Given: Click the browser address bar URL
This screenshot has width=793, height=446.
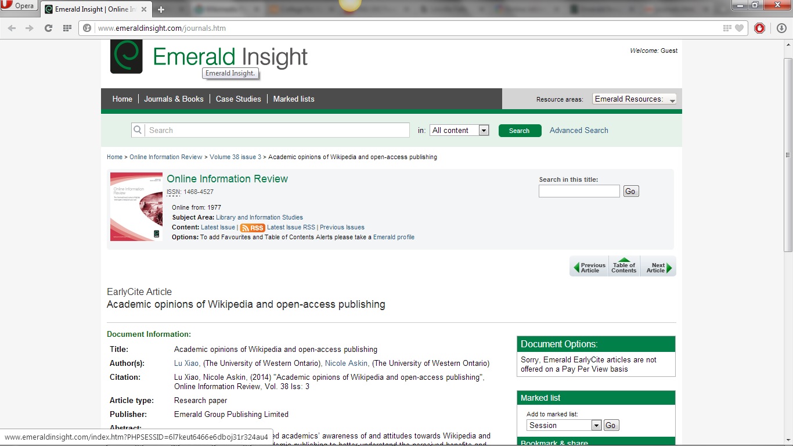Looking at the screenshot, I should click(x=162, y=28).
